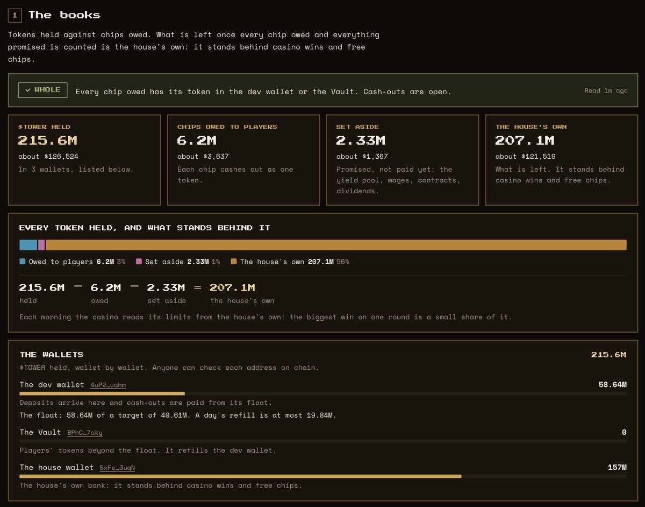Click the 2.33M value in the Set Aside card
This screenshot has width=645, height=507.
coord(361,140)
